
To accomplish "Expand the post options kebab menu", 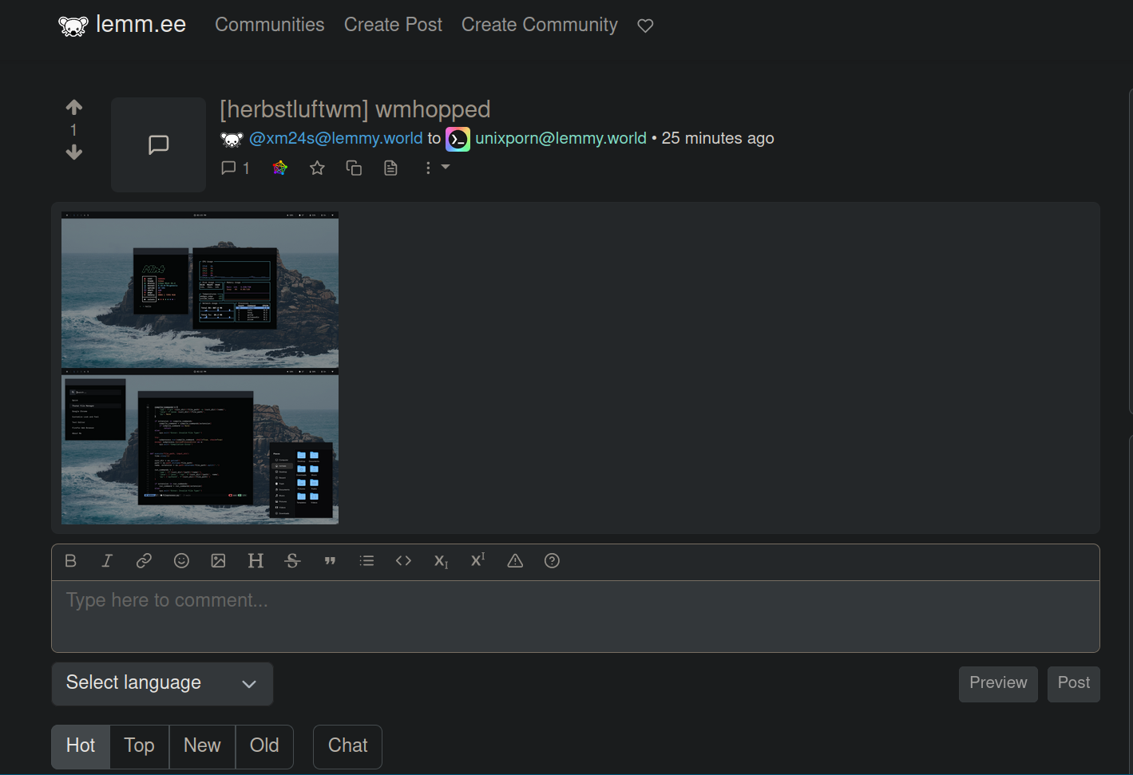I will (429, 168).
